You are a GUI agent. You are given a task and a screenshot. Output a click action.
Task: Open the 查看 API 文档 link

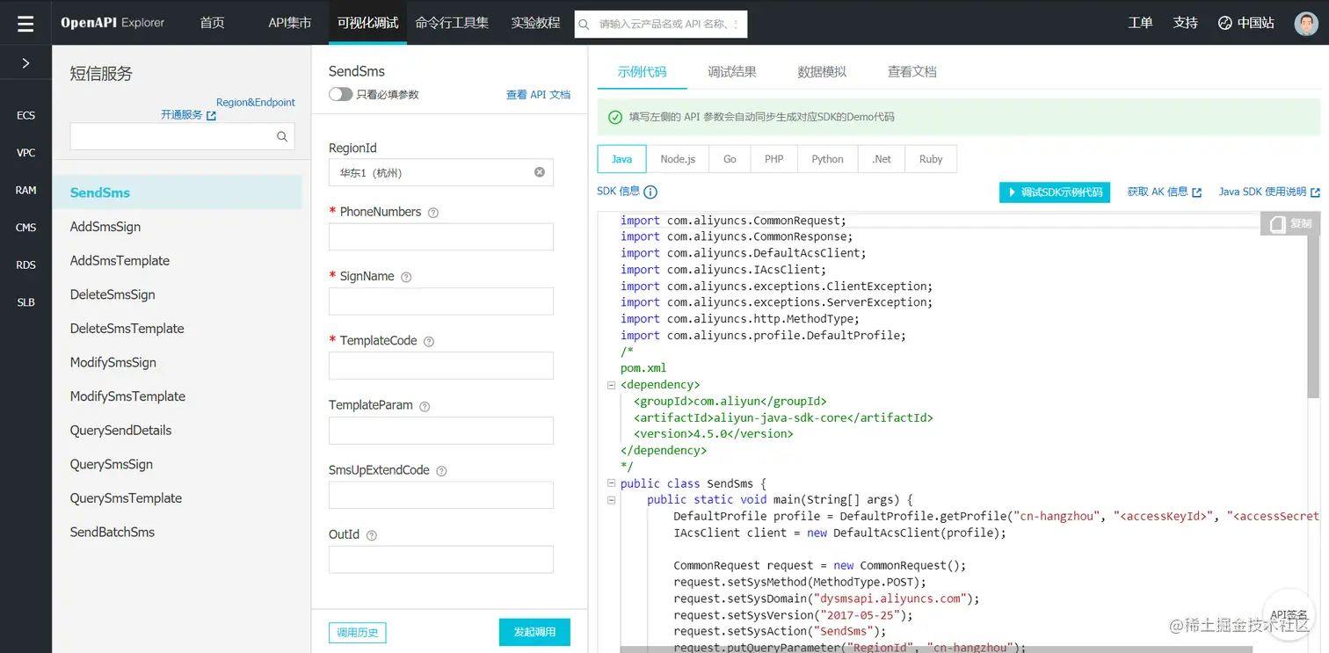coord(538,95)
